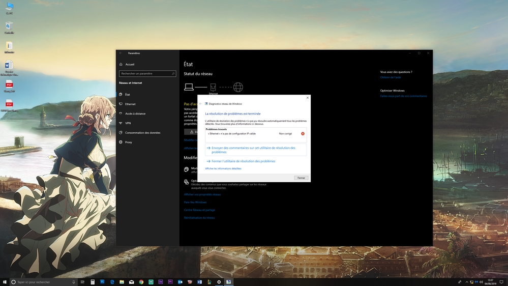Open the Proxy settings section
Image resolution: width=508 pixels, height=286 pixels.
[x=128, y=142]
